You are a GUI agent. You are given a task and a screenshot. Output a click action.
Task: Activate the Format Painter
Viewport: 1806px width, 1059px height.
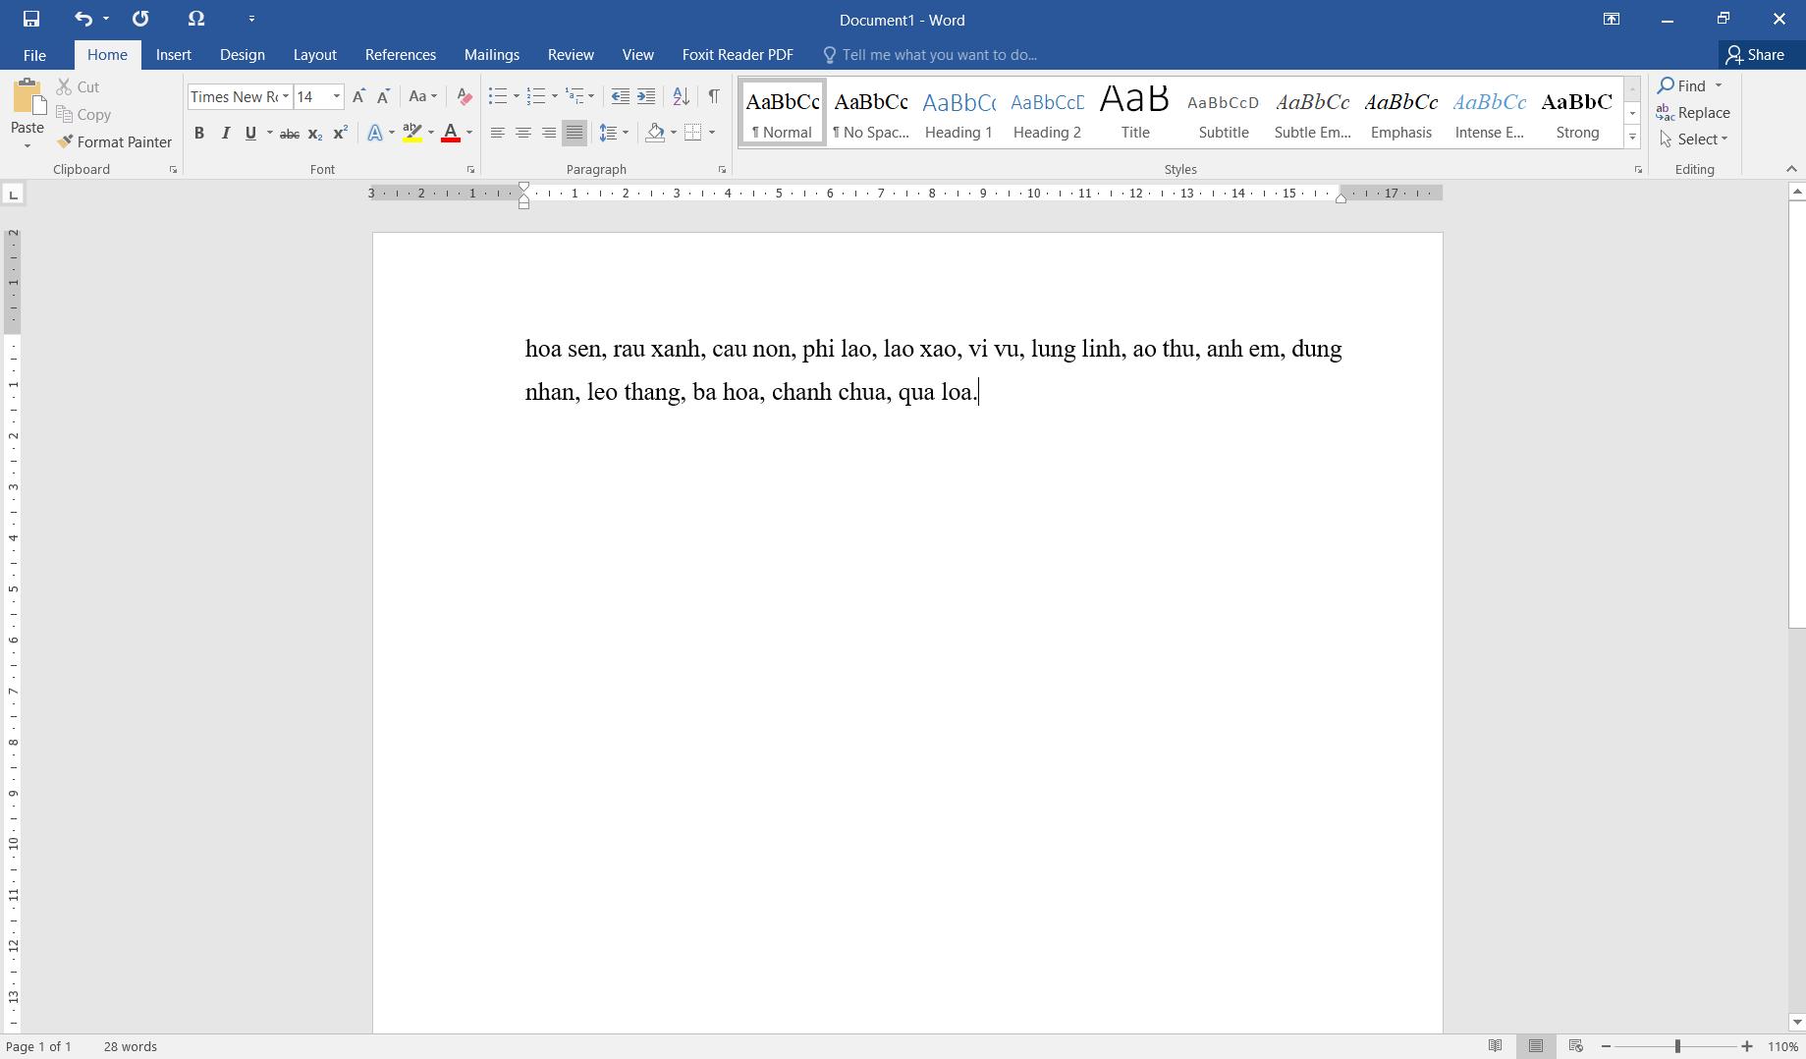coord(114,142)
